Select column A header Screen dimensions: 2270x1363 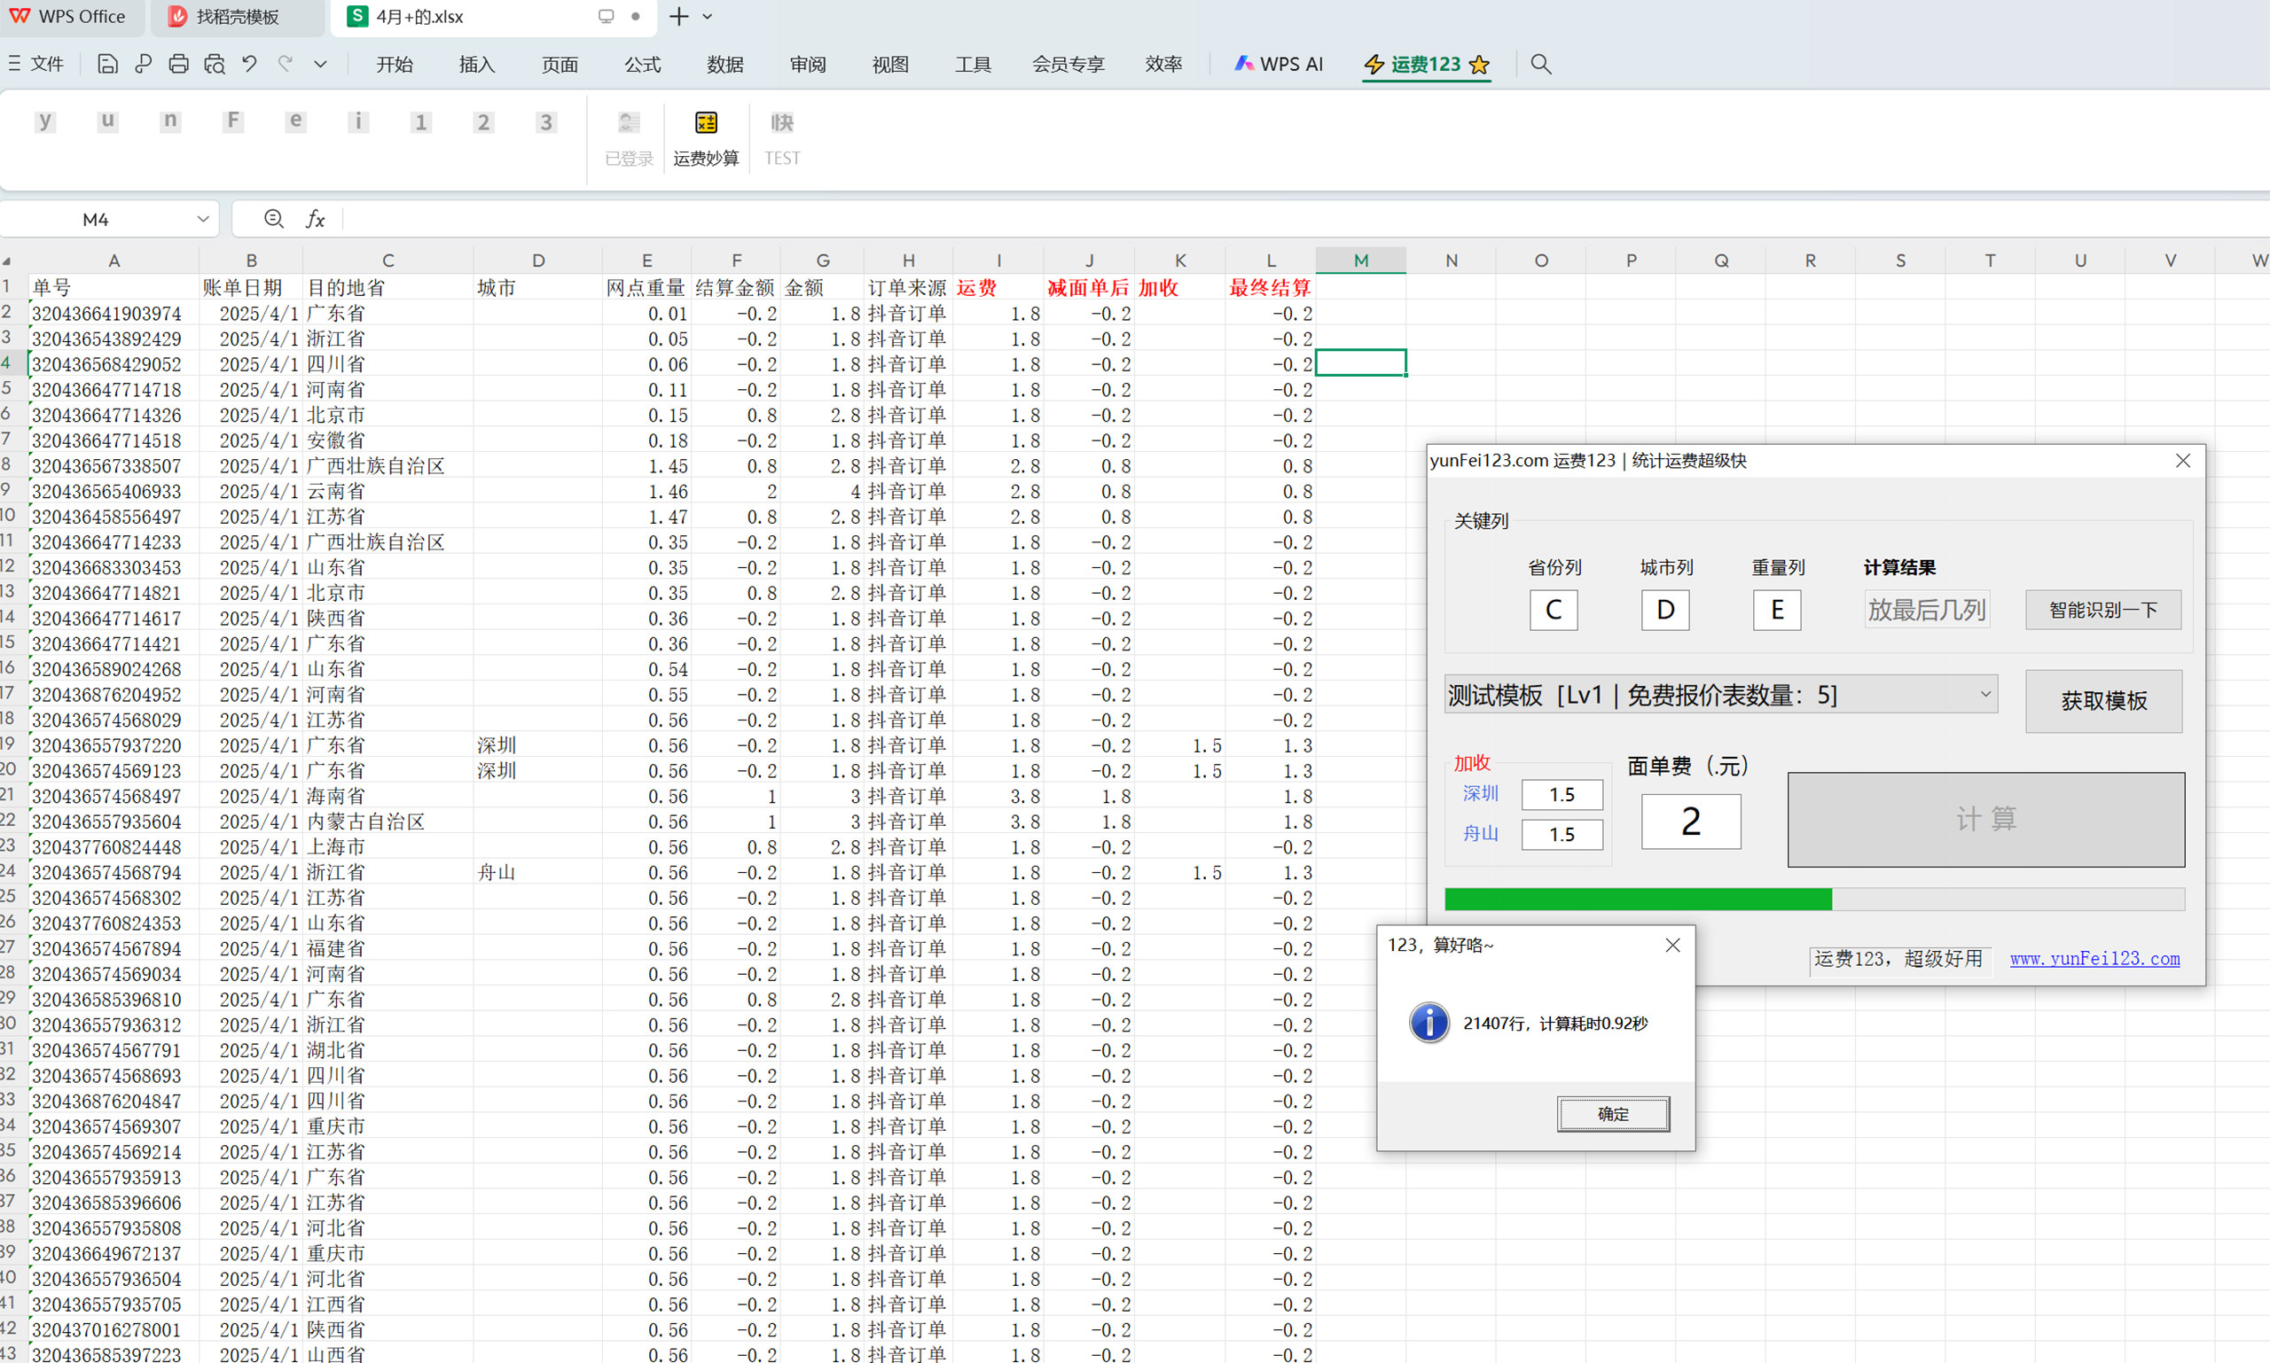114,260
